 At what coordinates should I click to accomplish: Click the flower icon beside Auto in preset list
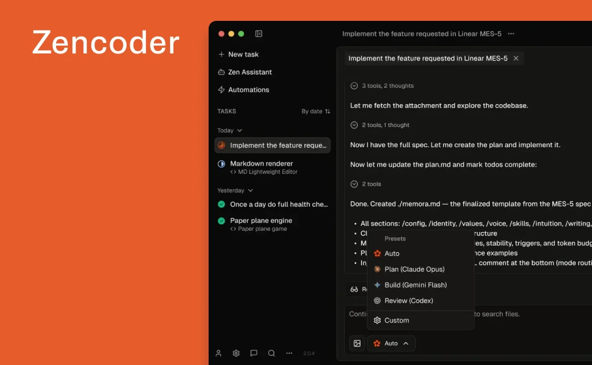click(377, 254)
